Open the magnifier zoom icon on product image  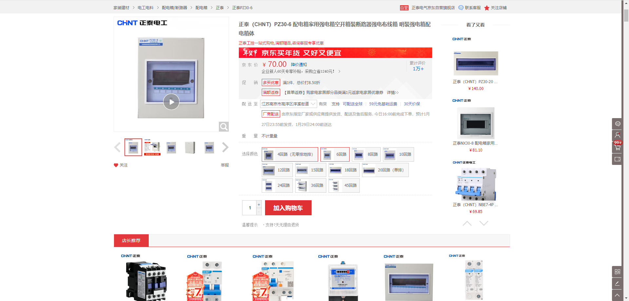[224, 127]
